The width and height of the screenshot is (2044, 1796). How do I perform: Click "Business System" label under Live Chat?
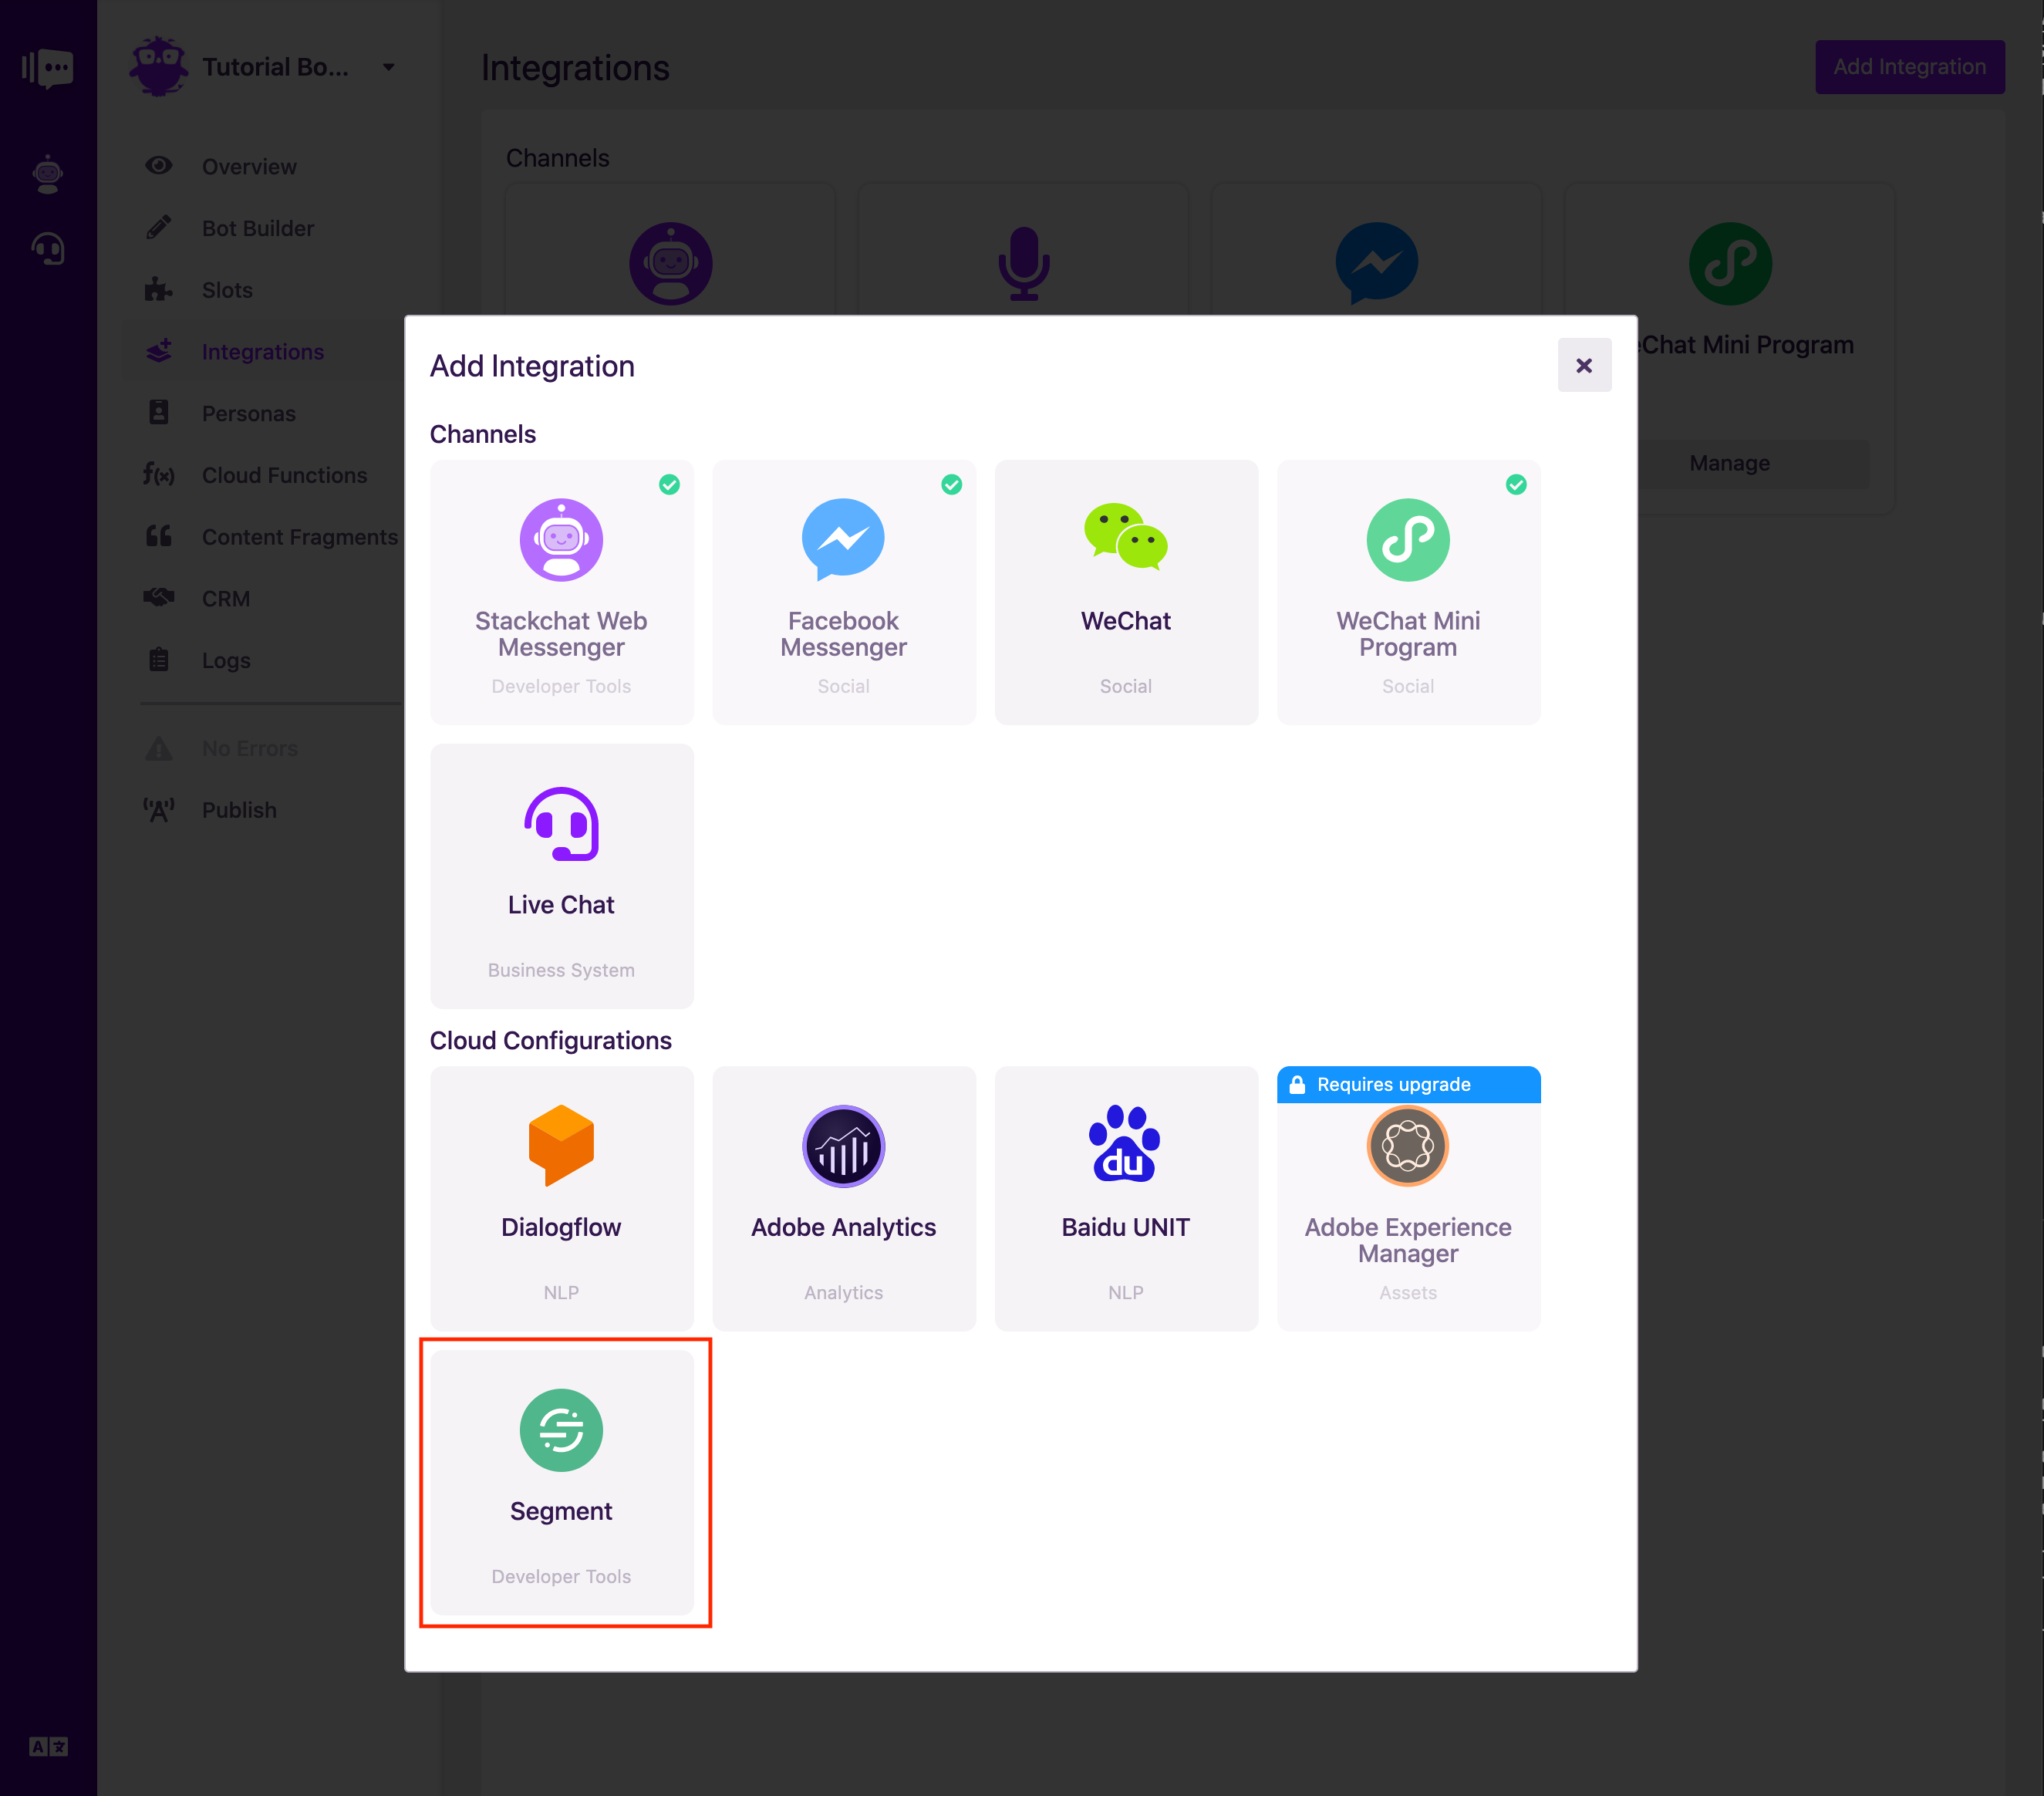(561, 970)
